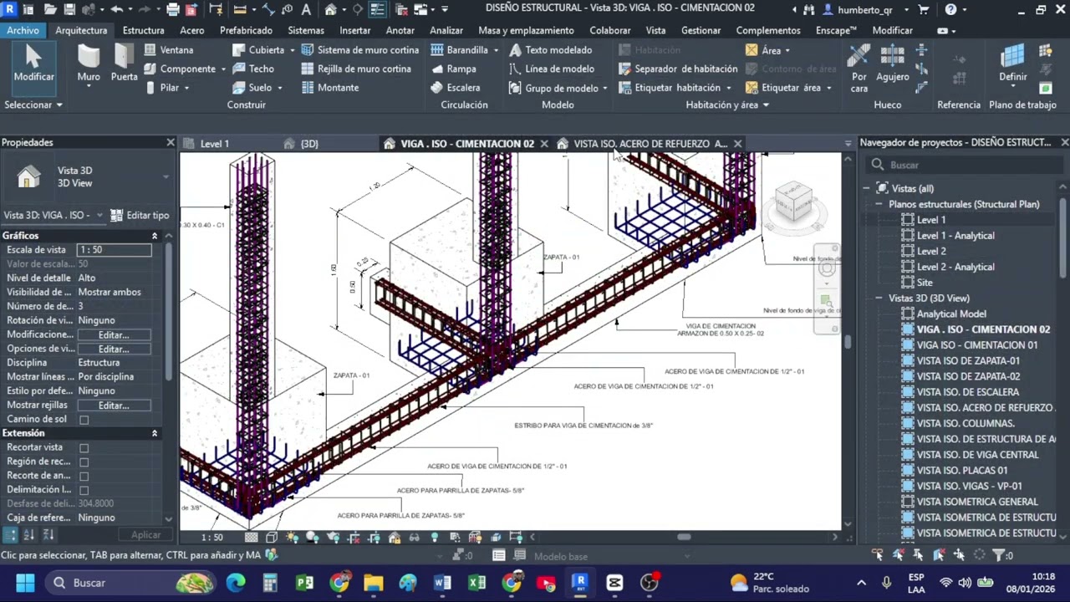Viewport: 1070px width, 602px height.
Task: Collapse the Gráficos properties section
Action: 155,236
